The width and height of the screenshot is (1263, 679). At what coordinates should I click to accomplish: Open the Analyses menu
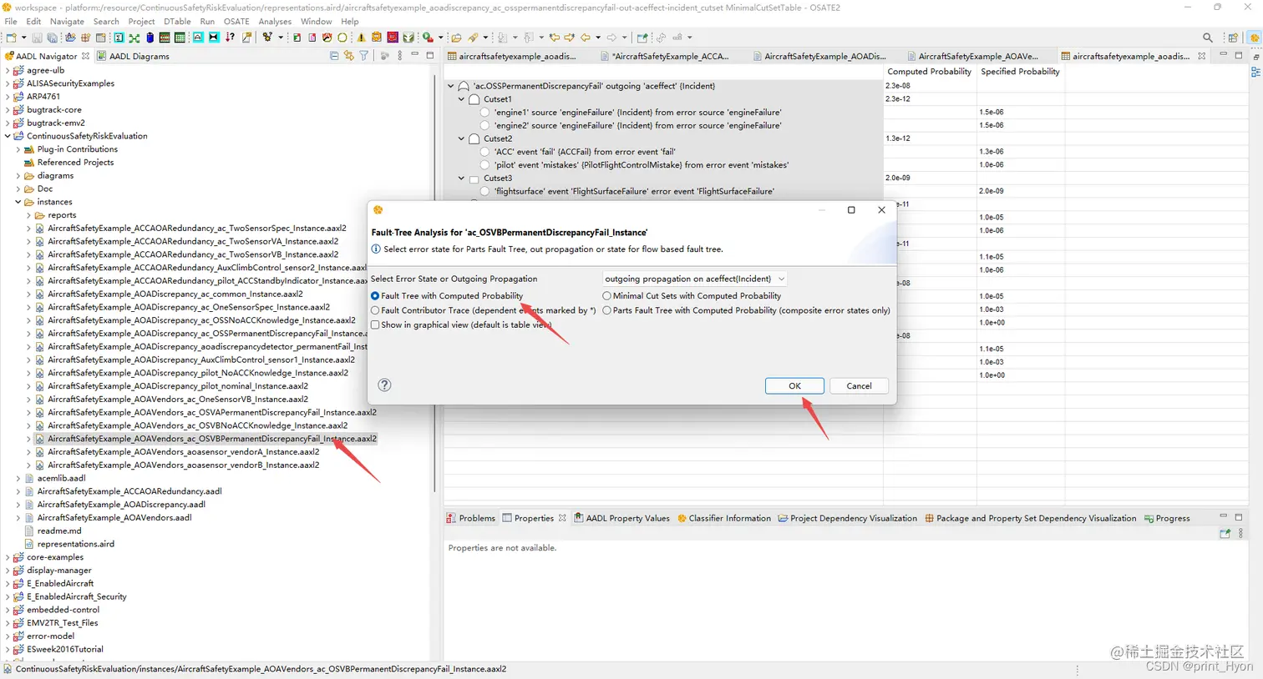(275, 22)
